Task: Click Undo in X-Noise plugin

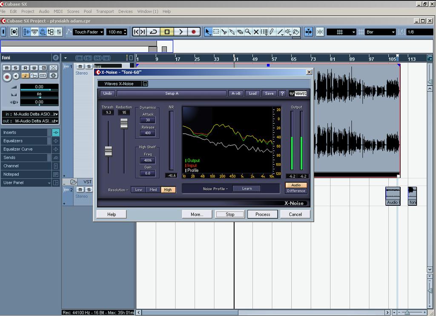Action: pyautogui.click(x=108, y=94)
